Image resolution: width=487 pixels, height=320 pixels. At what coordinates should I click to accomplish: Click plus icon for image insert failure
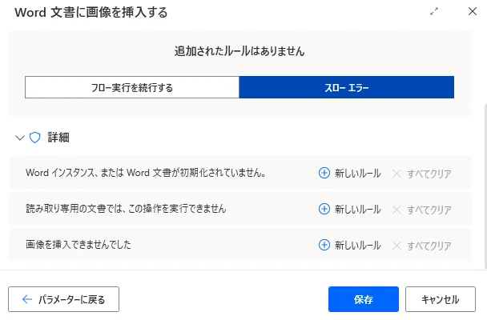pos(324,245)
